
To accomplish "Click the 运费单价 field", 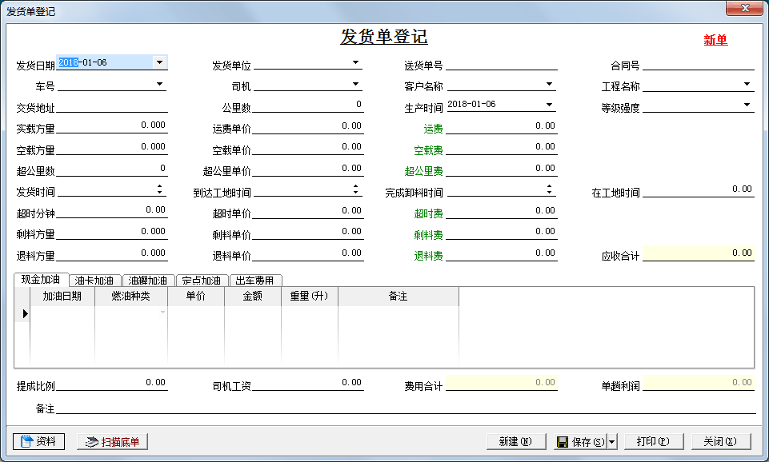I will pyautogui.click(x=308, y=127).
